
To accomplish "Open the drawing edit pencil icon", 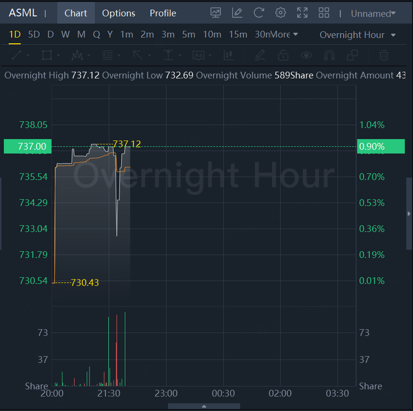I will click(x=237, y=13).
